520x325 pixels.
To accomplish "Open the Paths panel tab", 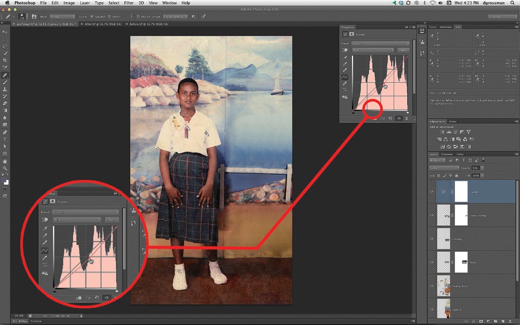I will tap(460, 154).
